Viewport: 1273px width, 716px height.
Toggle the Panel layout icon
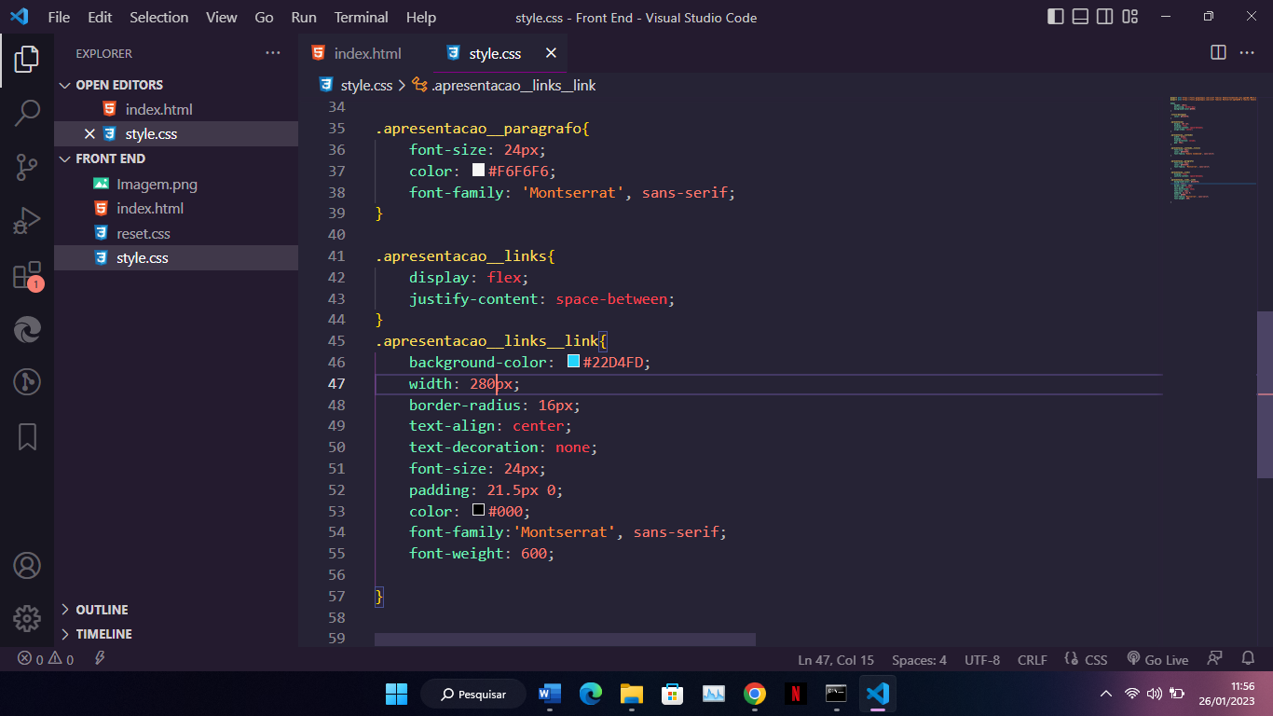coord(1080,17)
